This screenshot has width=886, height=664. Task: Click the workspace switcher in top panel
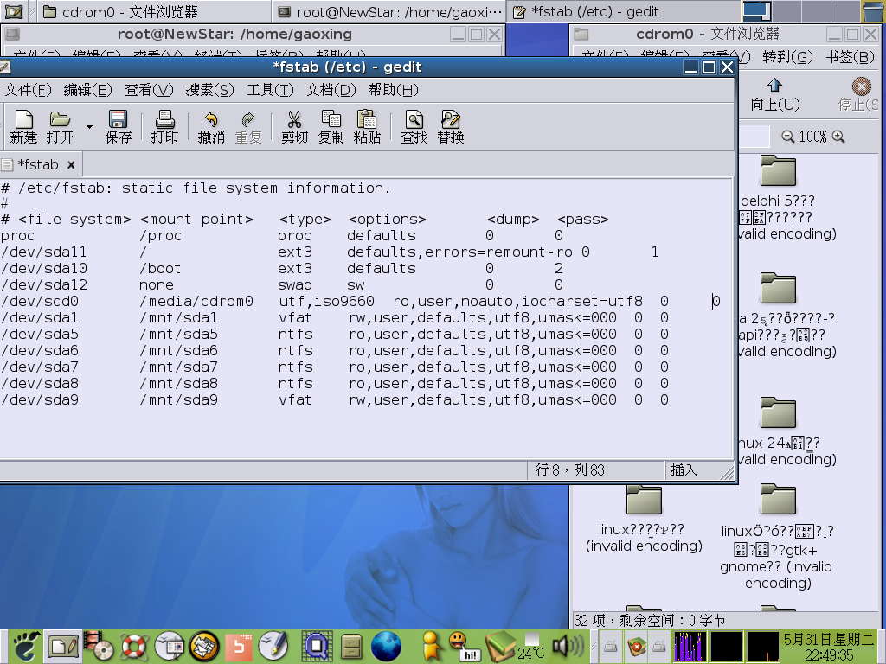pos(800,11)
